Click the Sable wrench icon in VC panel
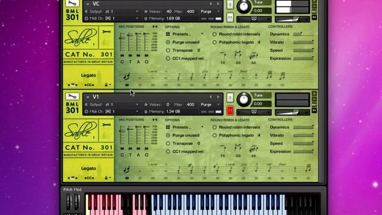This screenshot has width=382, height=215. (x=106, y=32)
